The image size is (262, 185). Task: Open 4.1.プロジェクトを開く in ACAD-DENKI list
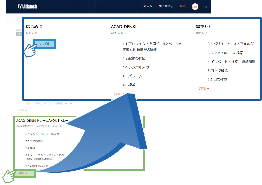(x=152, y=47)
